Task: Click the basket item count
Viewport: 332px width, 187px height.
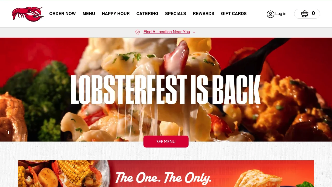Action: [x=313, y=14]
